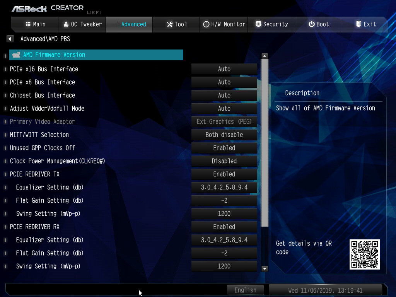Click the back arrow icon beside Advanced\AMD PBS

point(10,39)
